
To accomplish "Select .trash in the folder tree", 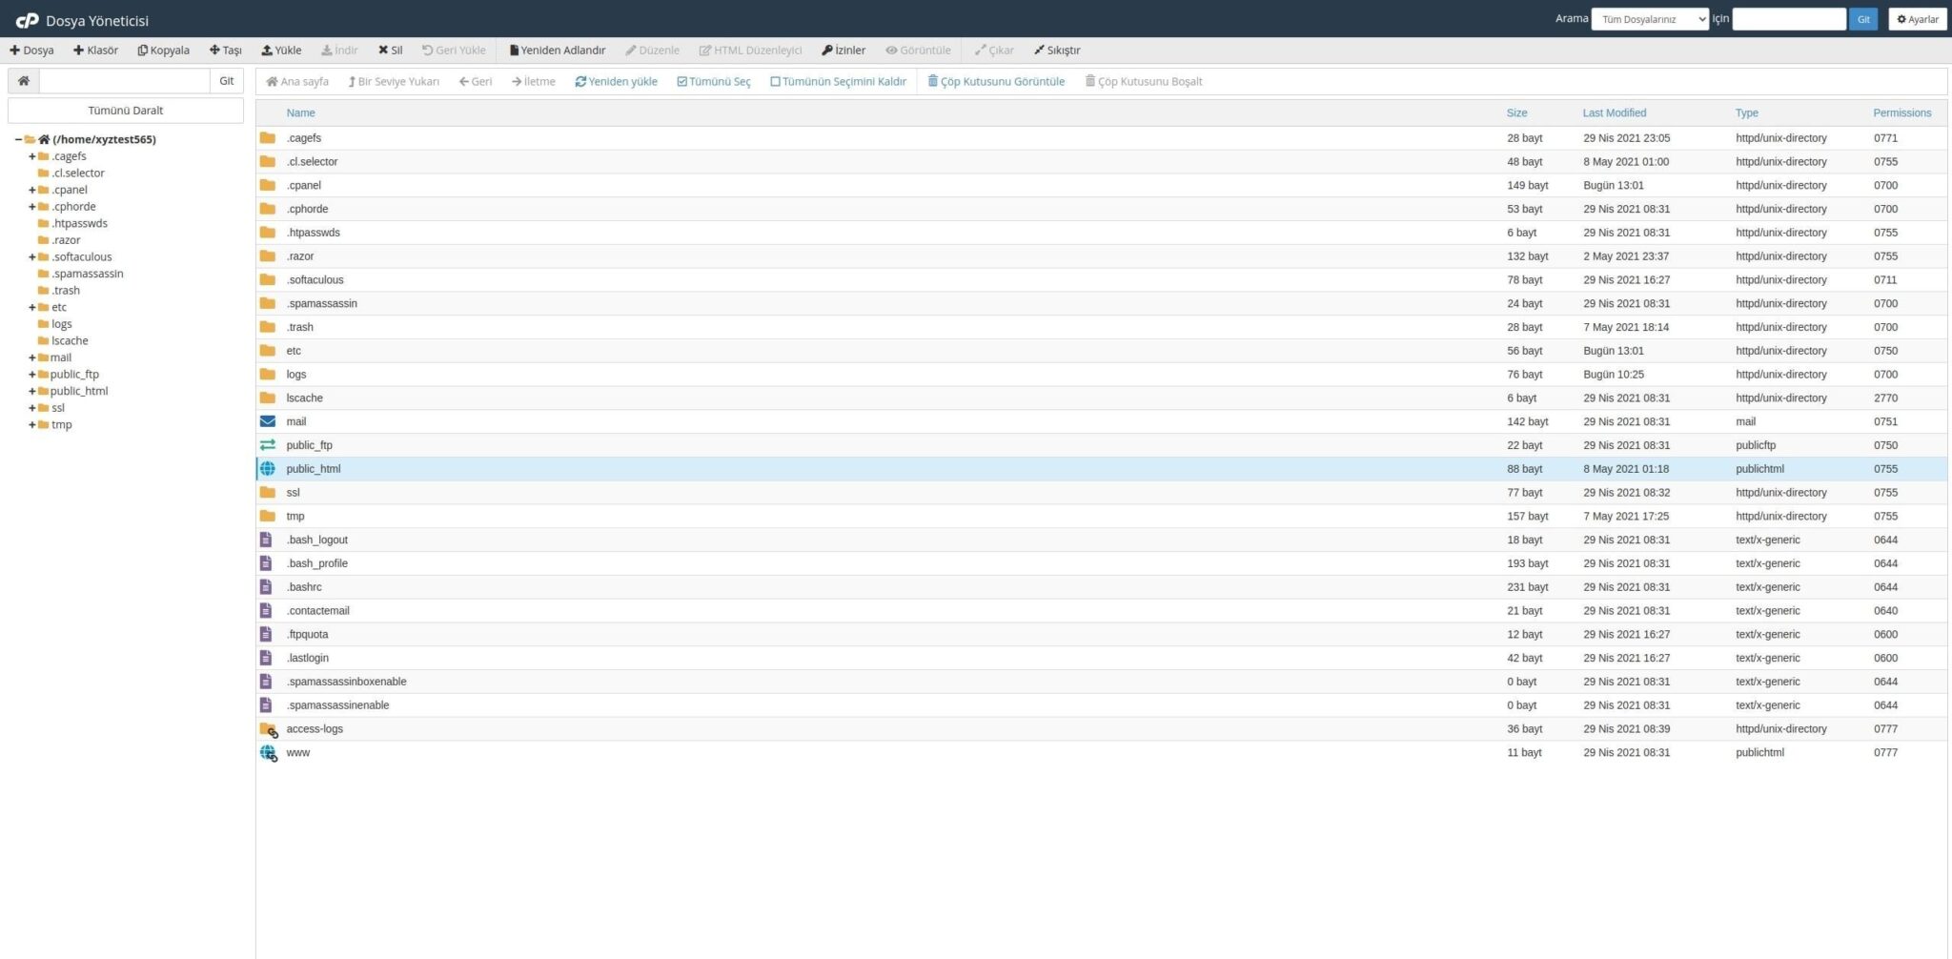I will [x=66, y=291].
